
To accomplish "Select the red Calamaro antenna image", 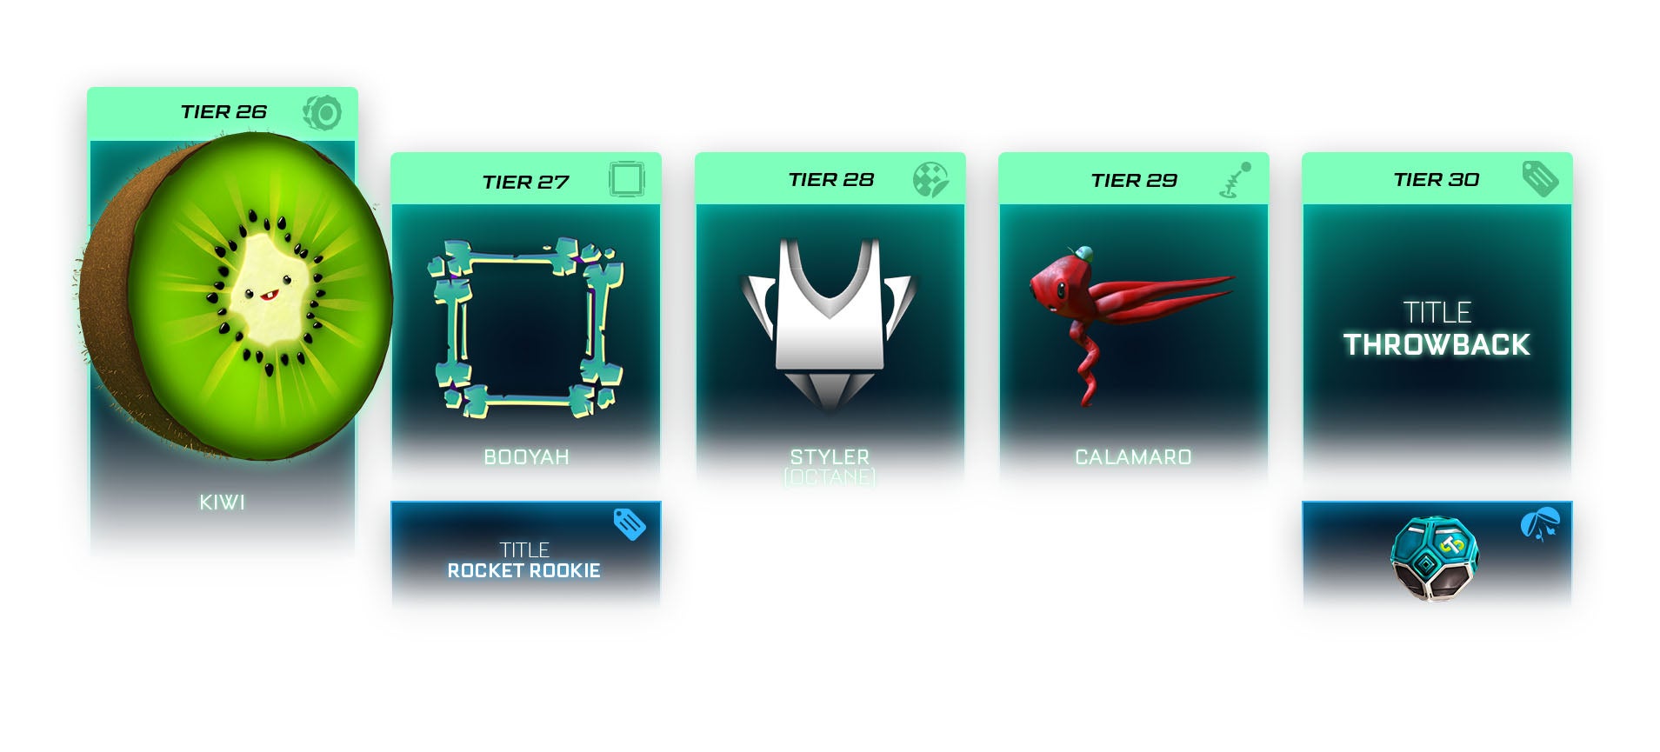I will coord(1129,322).
